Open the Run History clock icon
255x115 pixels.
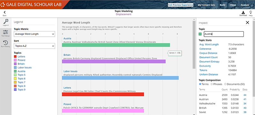pos(5,43)
